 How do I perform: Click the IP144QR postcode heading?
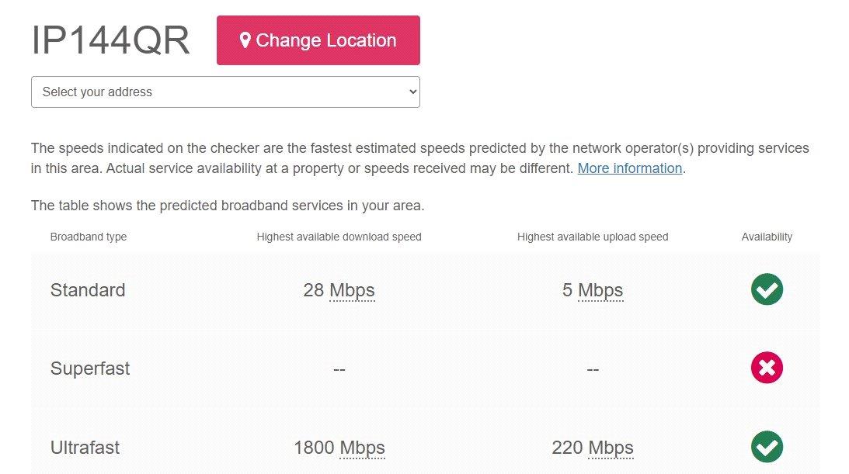pos(110,40)
